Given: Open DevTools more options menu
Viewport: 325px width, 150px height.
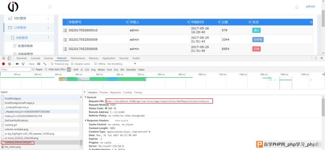Looking at the screenshot, I should [x=316, y=58].
